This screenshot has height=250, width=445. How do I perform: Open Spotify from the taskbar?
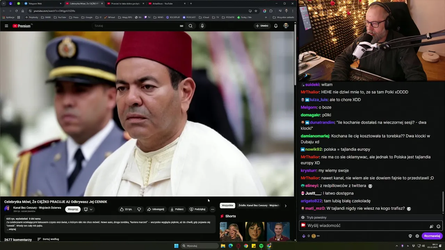[261, 246]
